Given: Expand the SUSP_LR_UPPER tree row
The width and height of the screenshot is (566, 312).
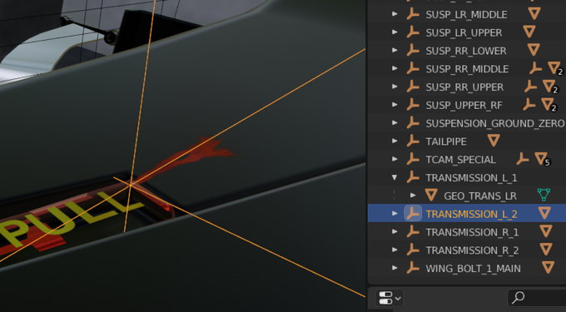Looking at the screenshot, I should (395, 32).
